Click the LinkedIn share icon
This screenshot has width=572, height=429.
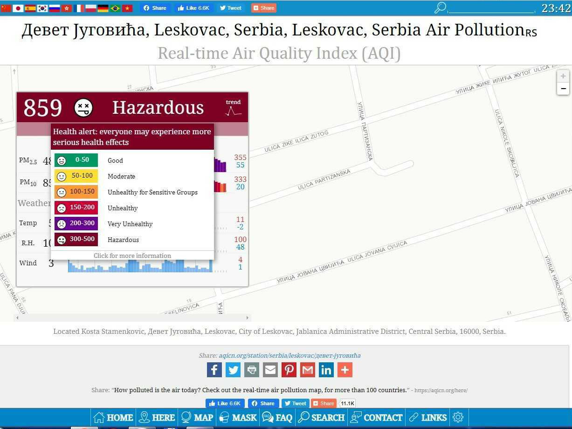pos(326,370)
